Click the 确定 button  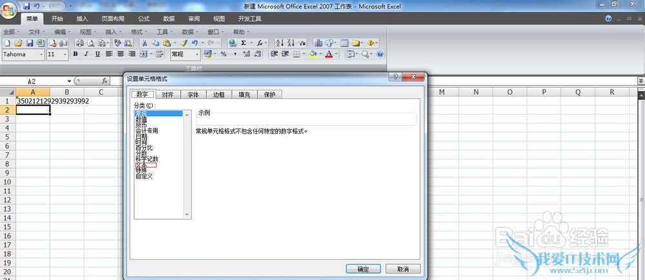click(x=363, y=269)
